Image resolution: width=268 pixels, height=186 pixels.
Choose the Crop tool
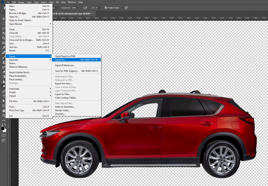click(4, 38)
